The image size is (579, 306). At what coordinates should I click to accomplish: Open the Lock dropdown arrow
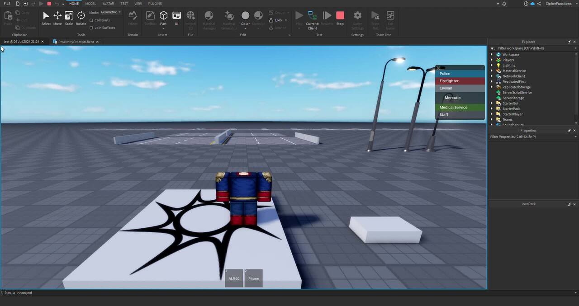(x=286, y=20)
